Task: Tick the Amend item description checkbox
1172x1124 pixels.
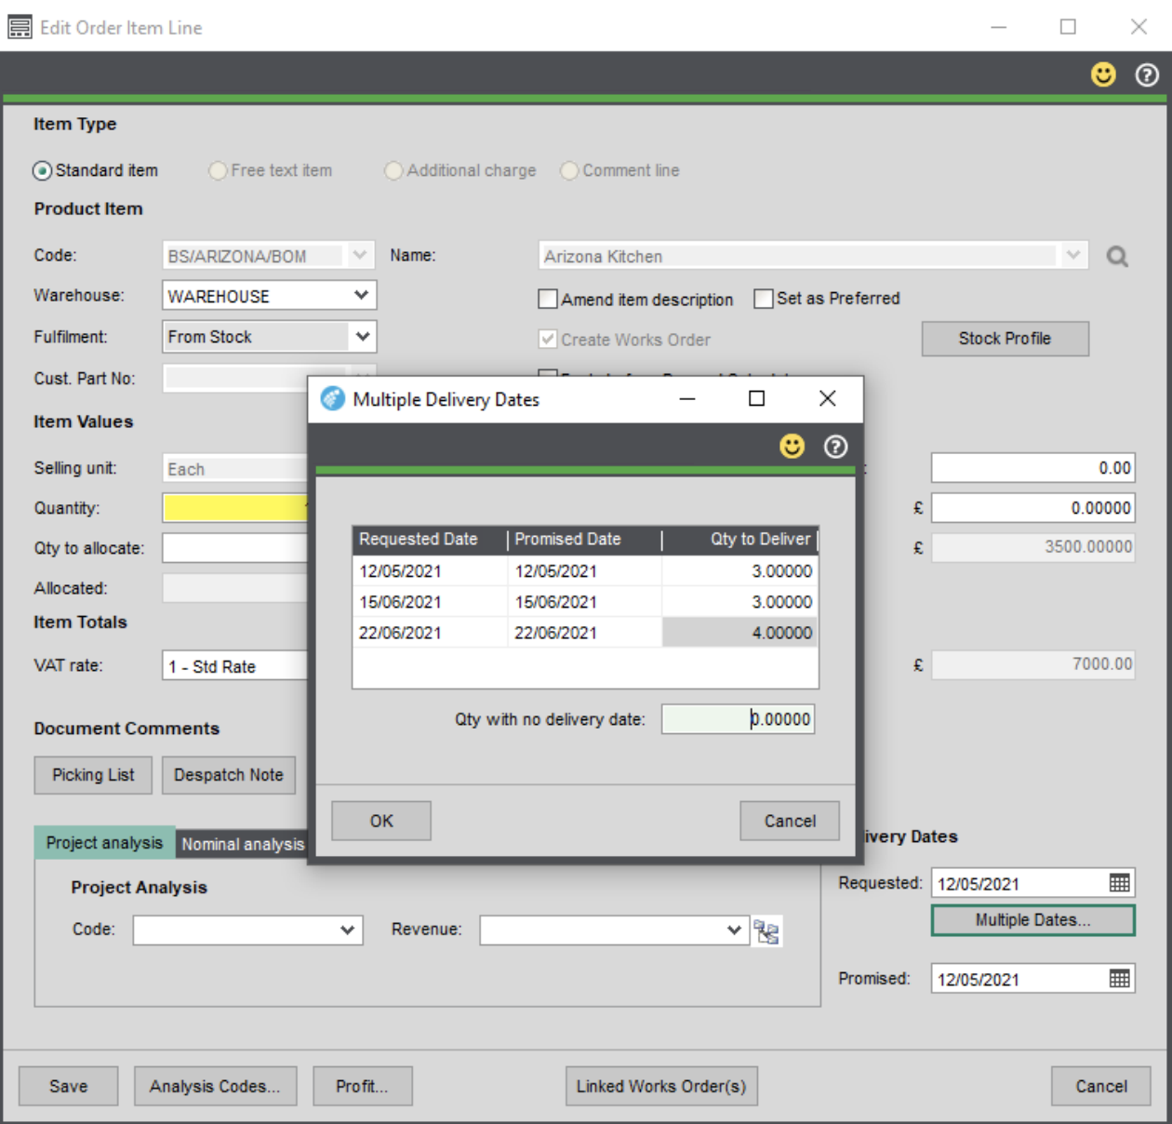Action: point(548,300)
